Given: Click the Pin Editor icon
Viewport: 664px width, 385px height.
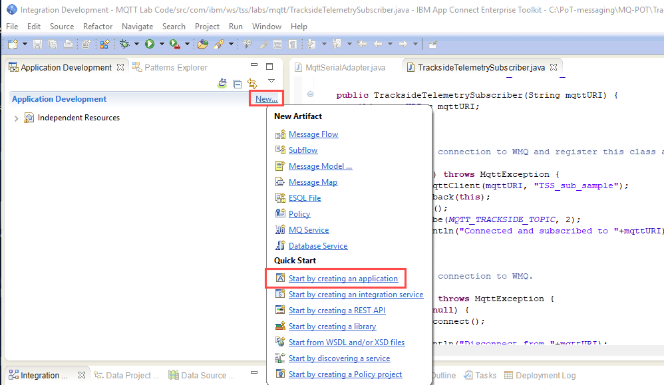Looking at the screenshot, I should click(x=432, y=44).
